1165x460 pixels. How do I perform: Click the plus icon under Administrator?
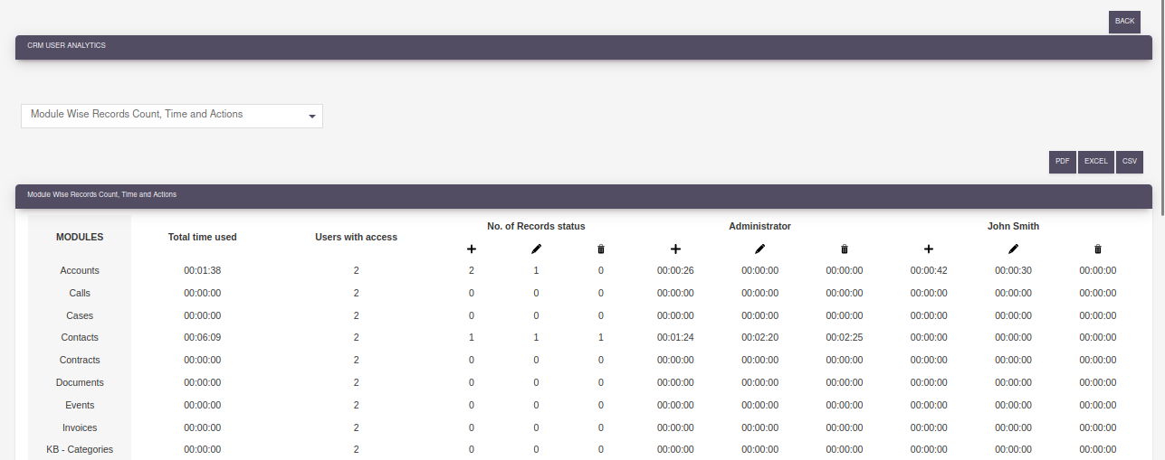675,249
